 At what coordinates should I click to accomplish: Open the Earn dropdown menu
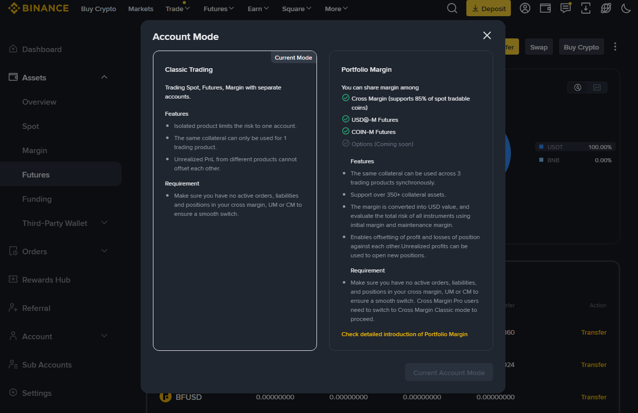point(258,9)
